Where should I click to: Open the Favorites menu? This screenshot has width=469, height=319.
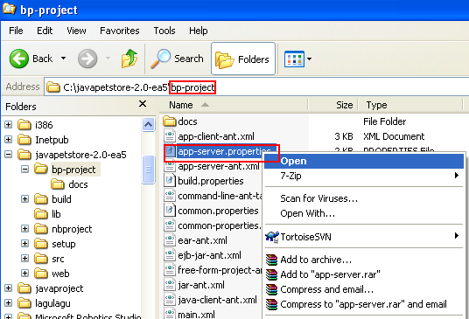(x=120, y=31)
